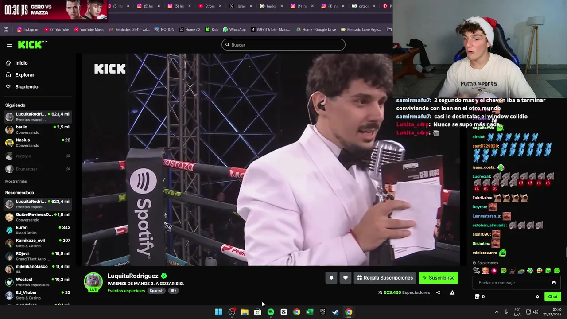Toggle the follow heart button
The height and width of the screenshot is (319, 567).
[x=346, y=278]
